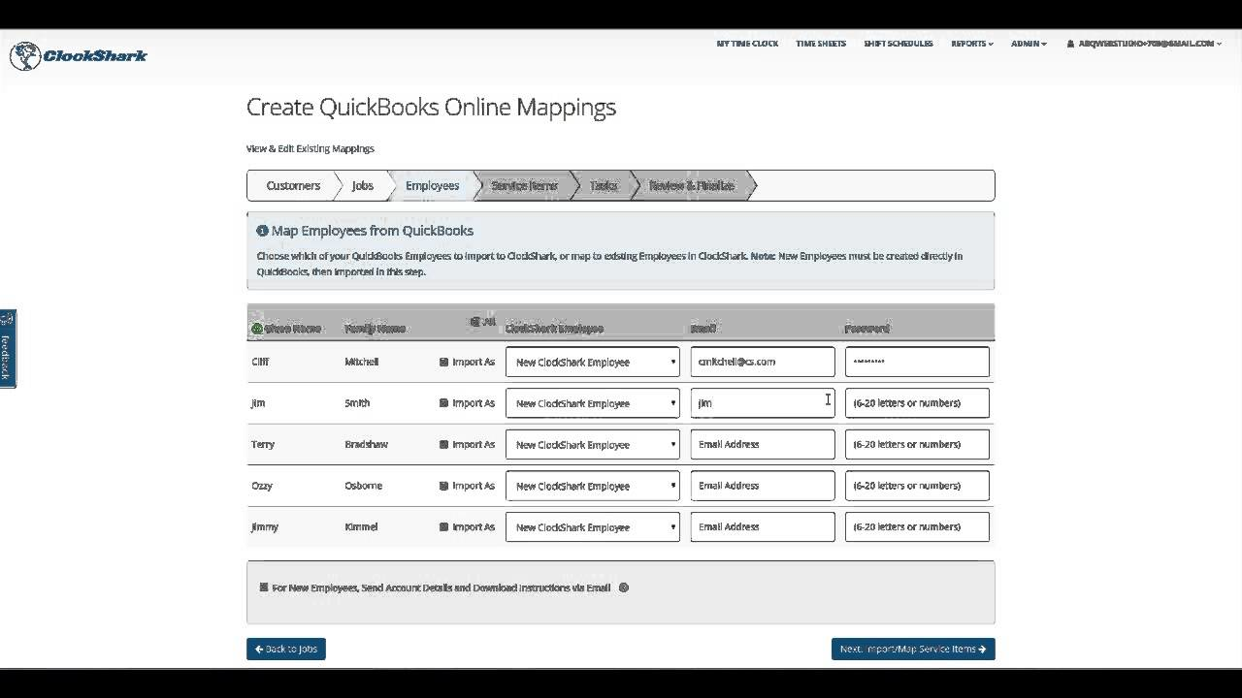The width and height of the screenshot is (1242, 698).
Task: Check Send Account Details via Email option
Action: (263, 587)
